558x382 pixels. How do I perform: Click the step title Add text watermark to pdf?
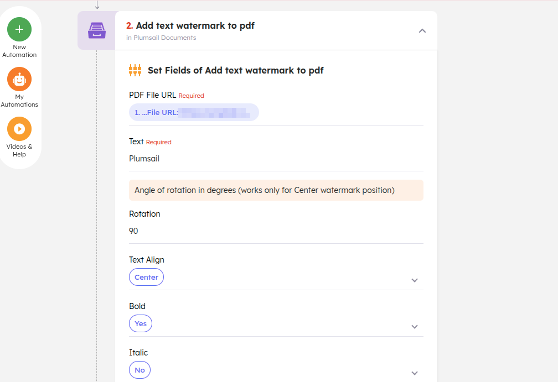pos(195,25)
